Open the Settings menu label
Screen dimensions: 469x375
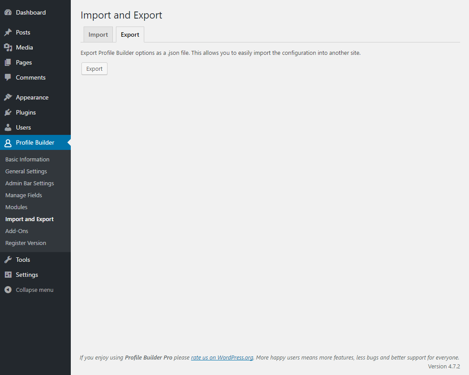[x=27, y=275]
